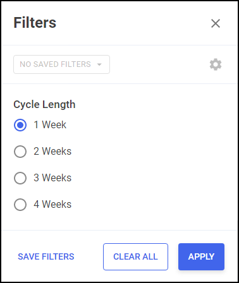
Task: Click the NO SAVED FILTERS placeholder text
Action: coord(55,64)
